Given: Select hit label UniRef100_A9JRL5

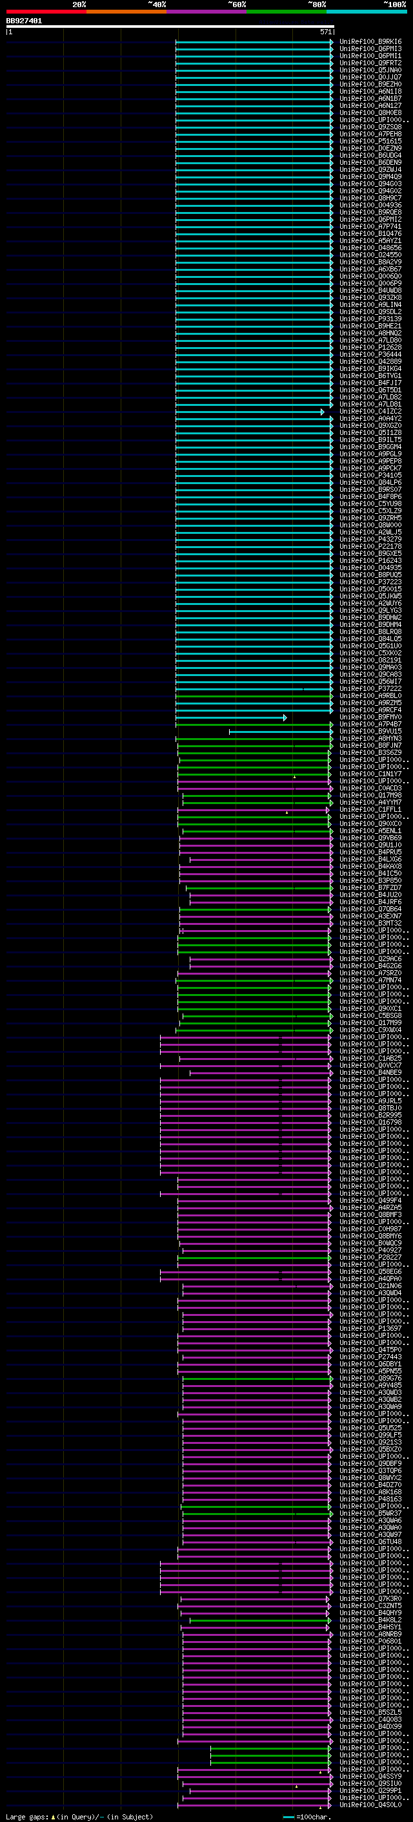Looking at the screenshot, I should point(370,1101).
